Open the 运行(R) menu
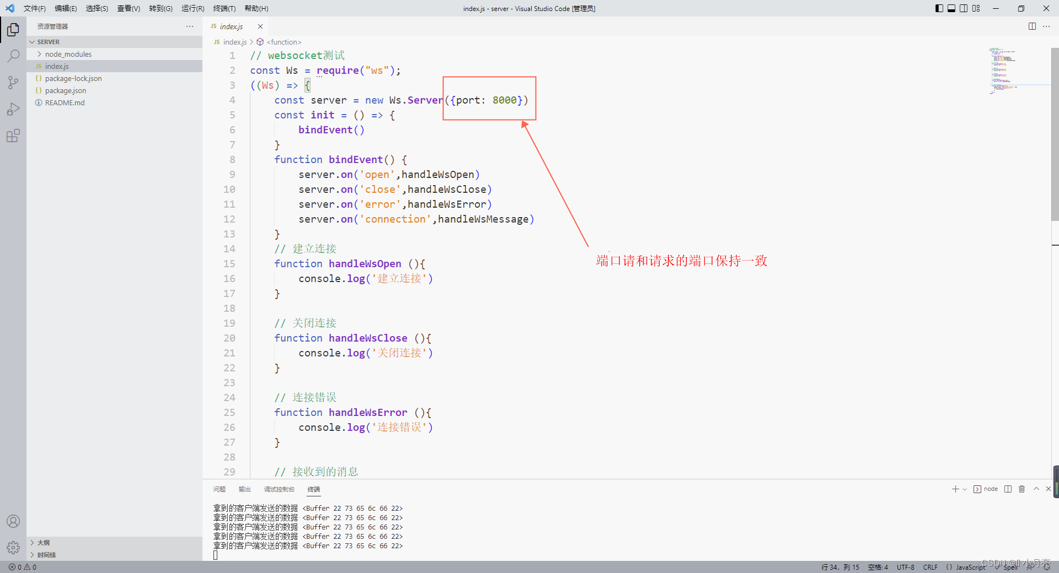Screen dimensions: 1059x573 (x=193, y=8)
